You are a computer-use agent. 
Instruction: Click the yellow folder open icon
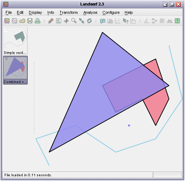(x=22, y=21)
